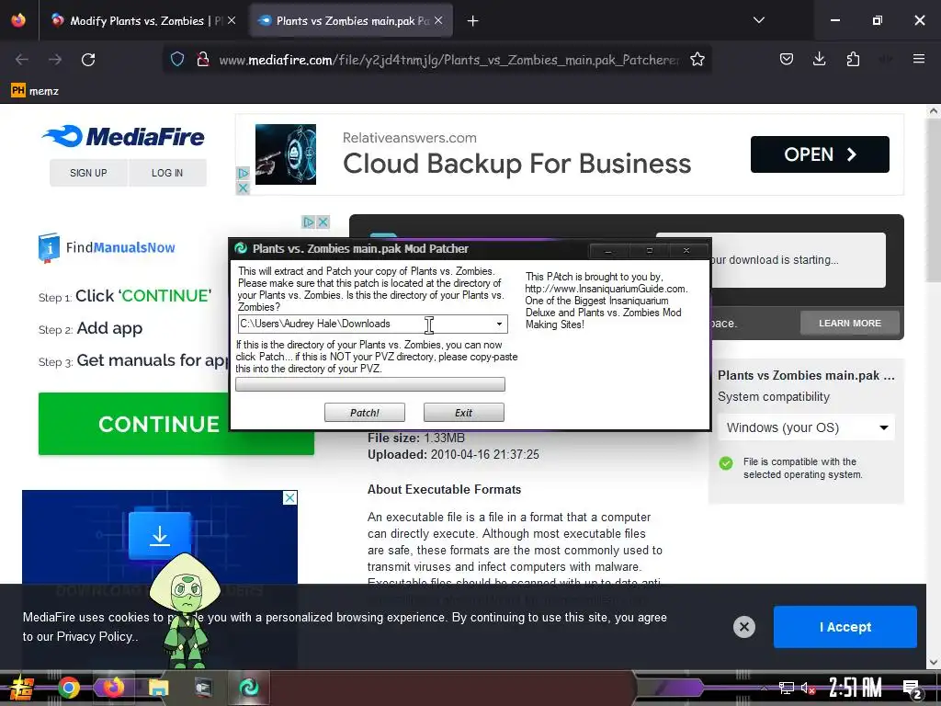Reload the current page
Viewport: 941px width, 706px height.
click(88, 60)
